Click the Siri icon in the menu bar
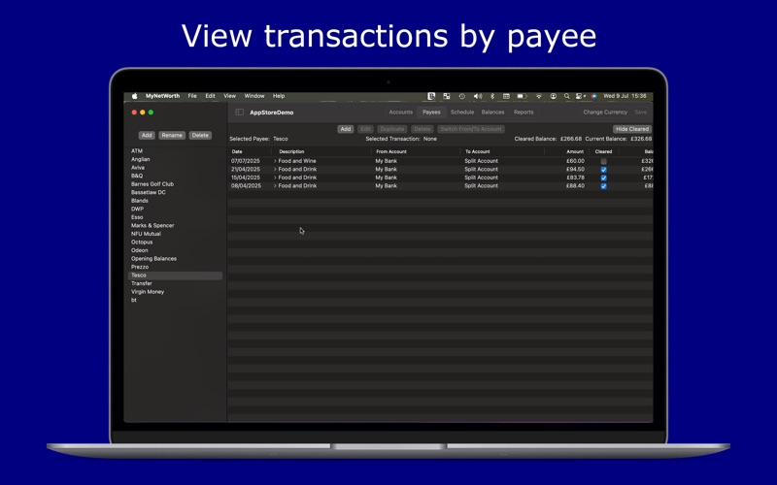The width and height of the screenshot is (777, 485). [593, 96]
